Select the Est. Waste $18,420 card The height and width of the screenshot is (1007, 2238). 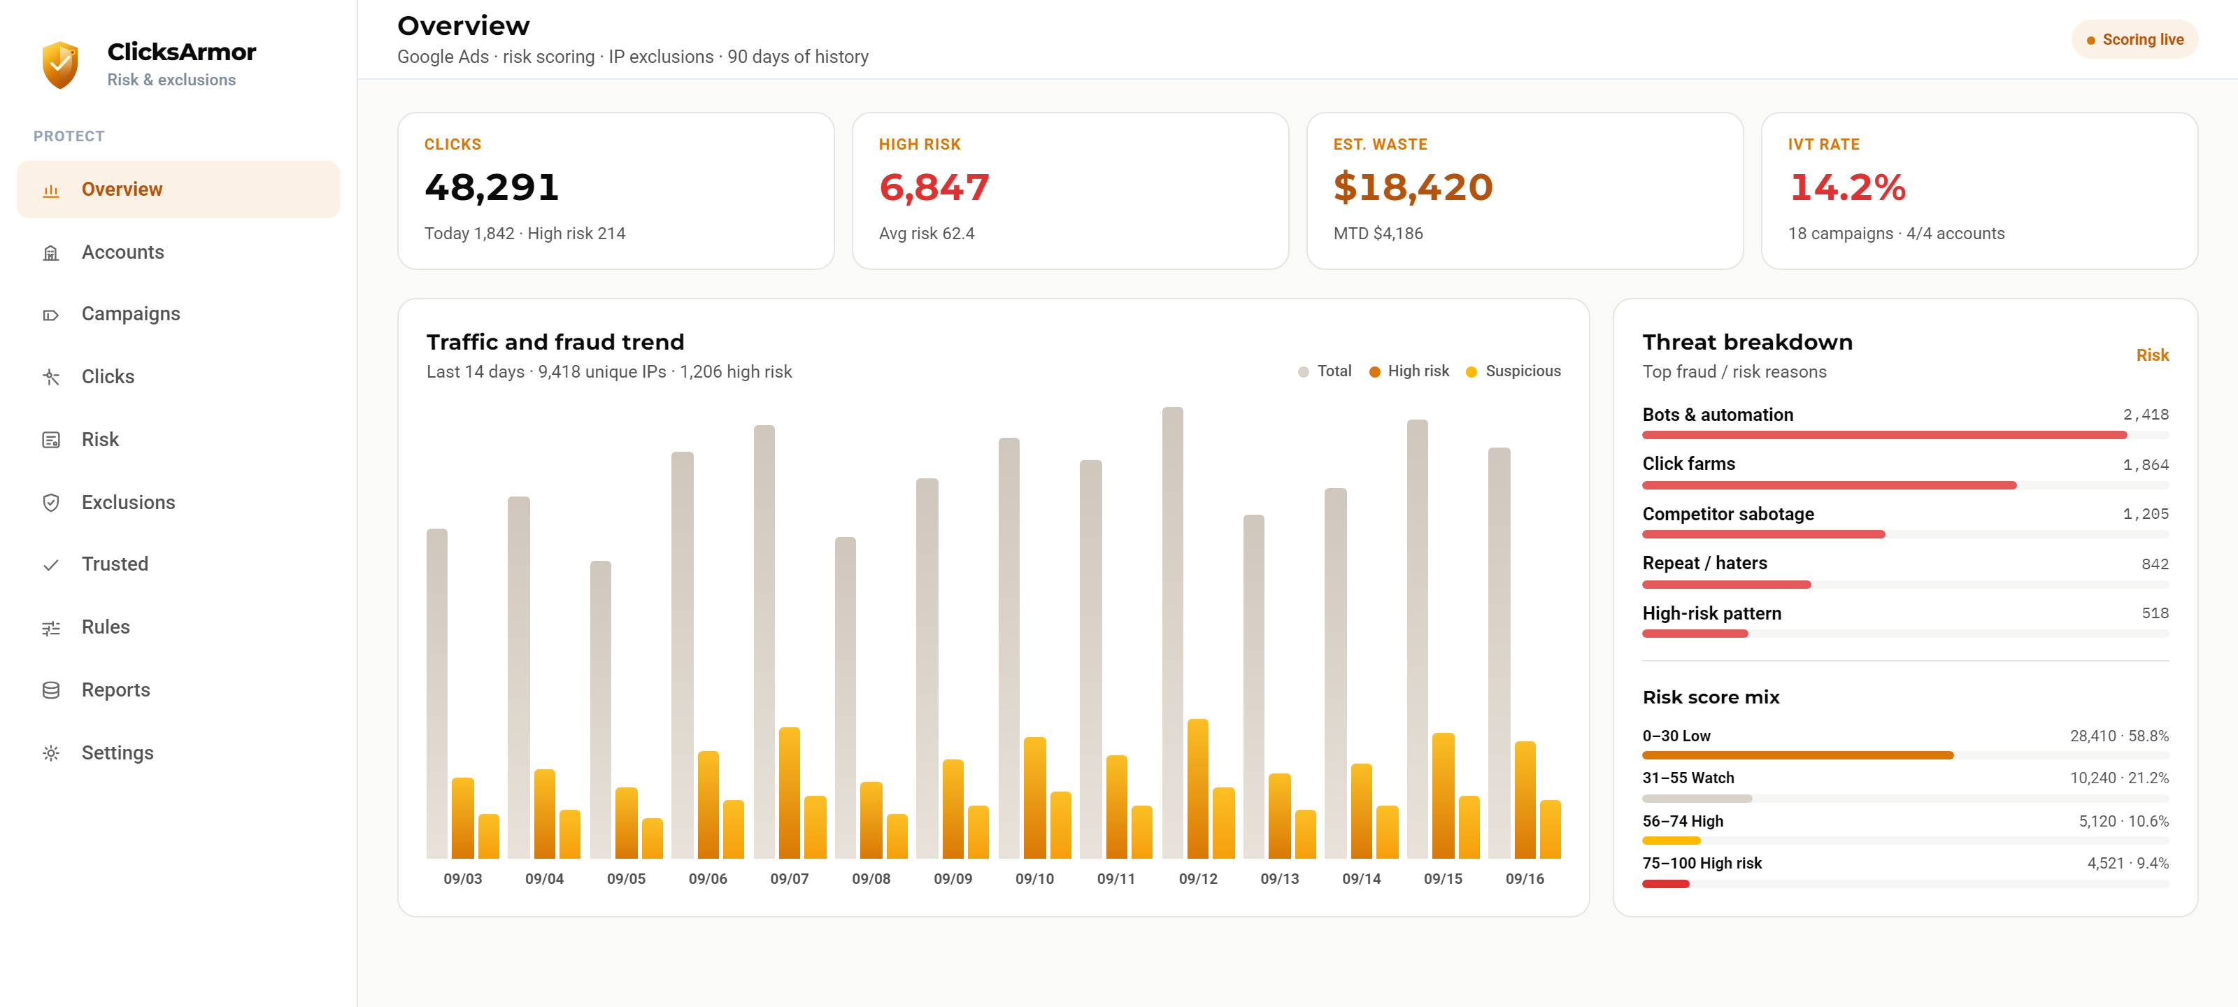click(x=1525, y=190)
